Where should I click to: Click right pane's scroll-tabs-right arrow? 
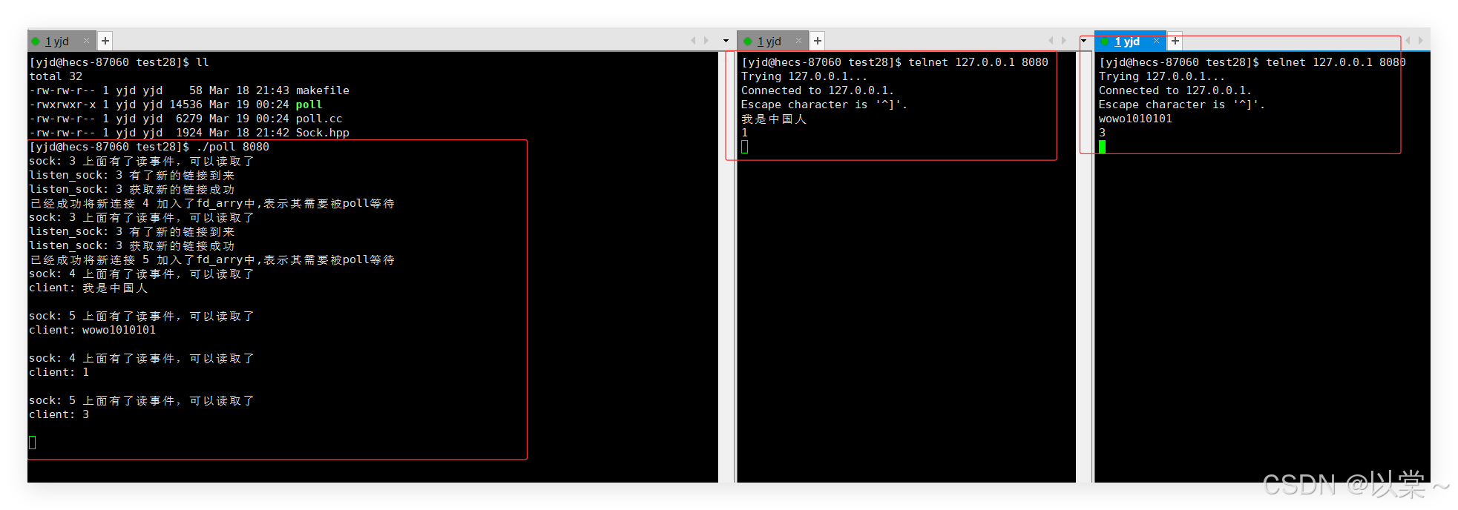(1420, 41)
